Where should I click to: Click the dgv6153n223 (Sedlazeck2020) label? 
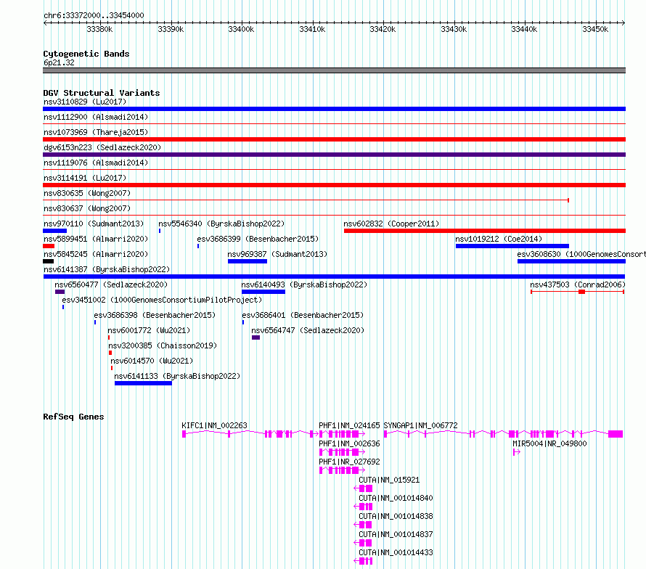102,147
